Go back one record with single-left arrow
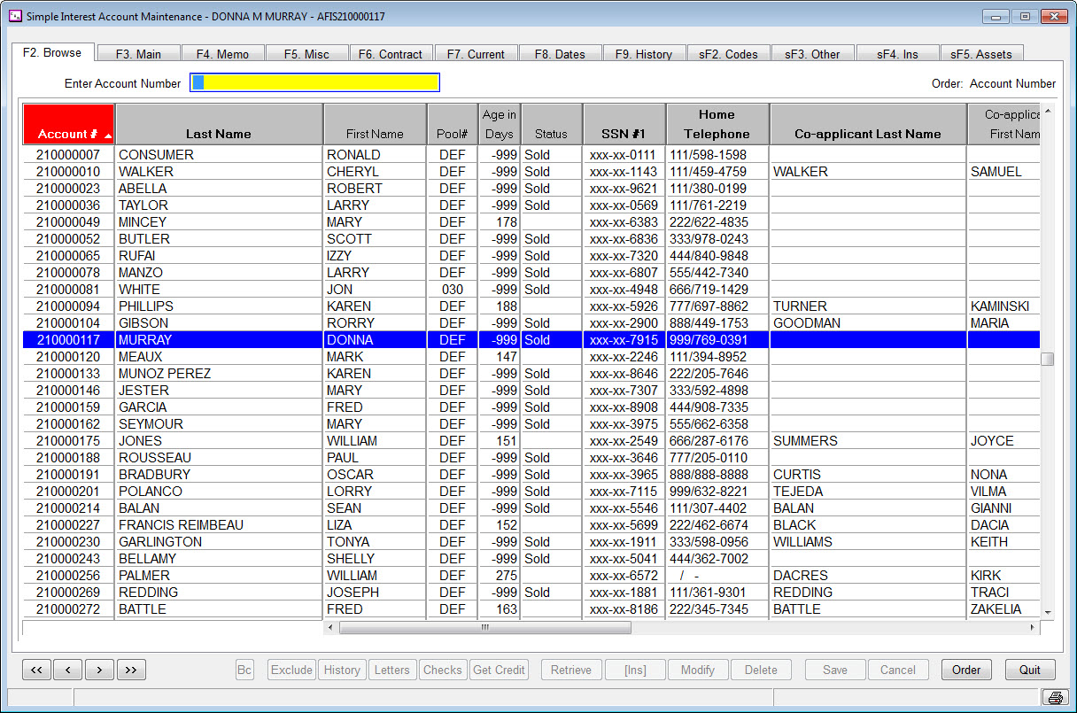Screen dimensions: 1077x713 pyautogui.click(x=68, y=670)
